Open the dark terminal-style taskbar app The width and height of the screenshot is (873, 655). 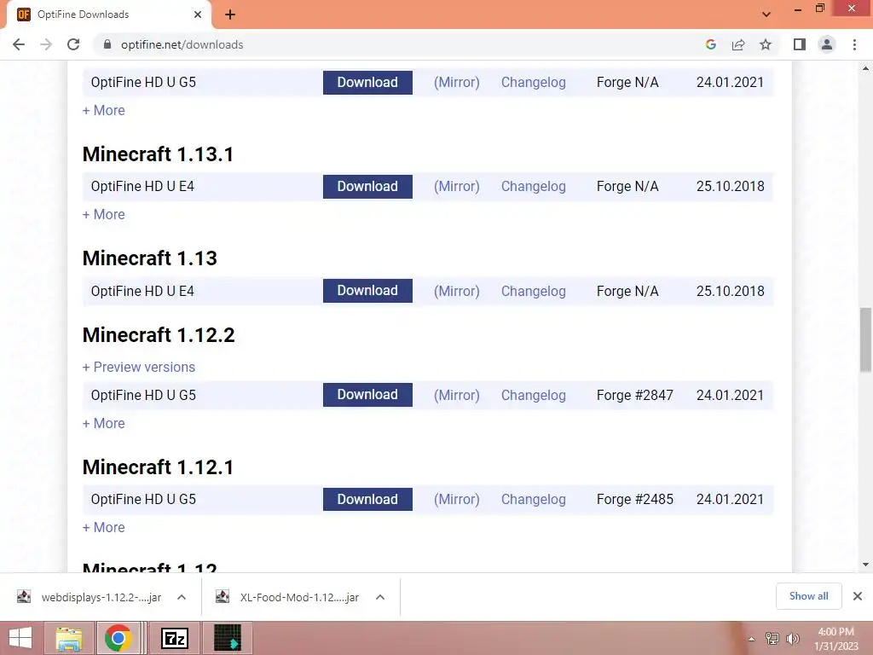pos(227,638)
